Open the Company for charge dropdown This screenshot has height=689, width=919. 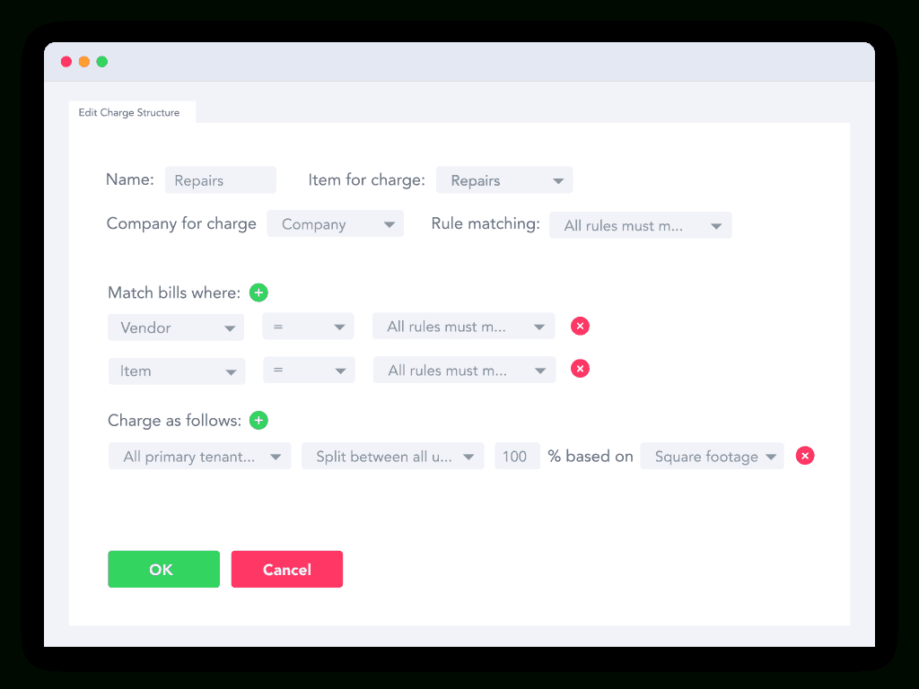(336, 223)
